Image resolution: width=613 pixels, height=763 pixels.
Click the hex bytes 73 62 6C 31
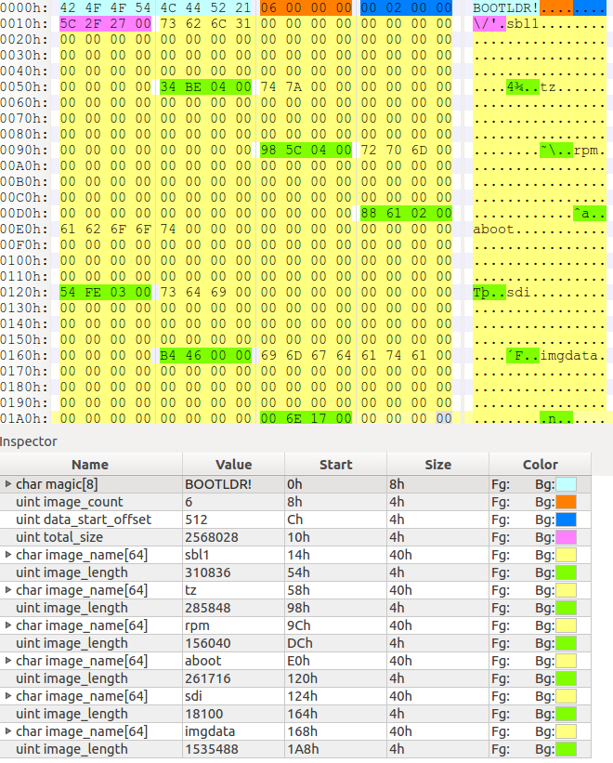206,23
